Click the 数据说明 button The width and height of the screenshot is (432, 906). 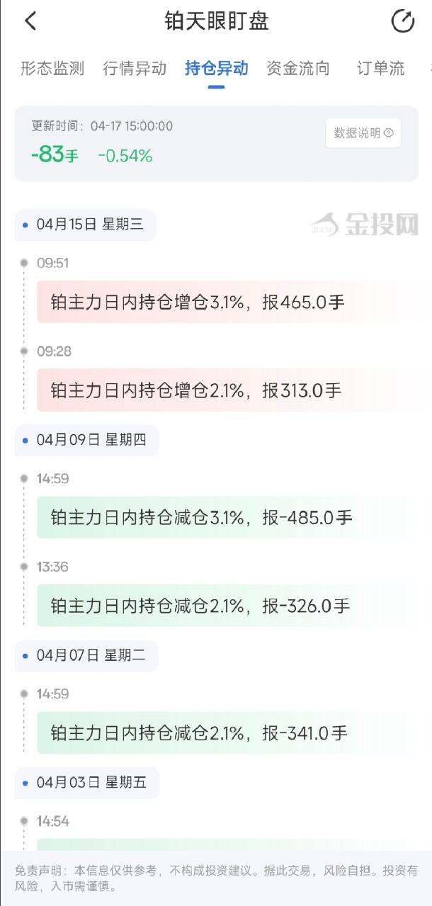coord(363,132)
